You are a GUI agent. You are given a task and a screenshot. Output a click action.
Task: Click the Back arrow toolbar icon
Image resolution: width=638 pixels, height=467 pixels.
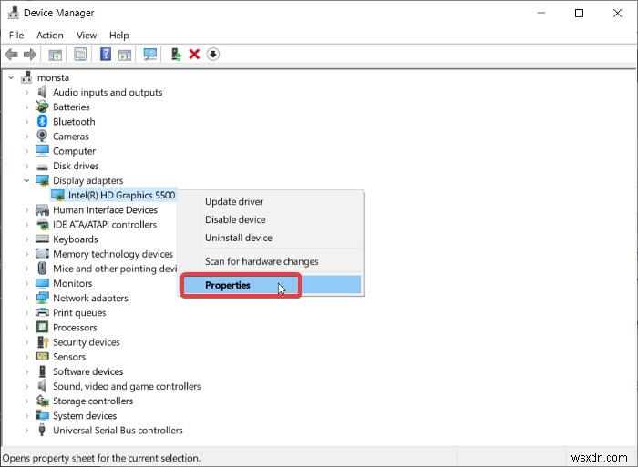click(11, 54)
